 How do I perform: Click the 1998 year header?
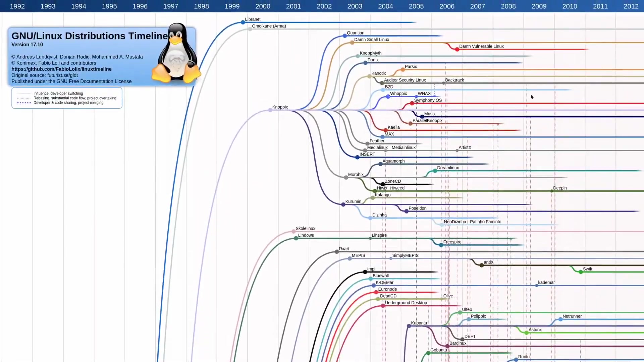click(x=201, y=6)
